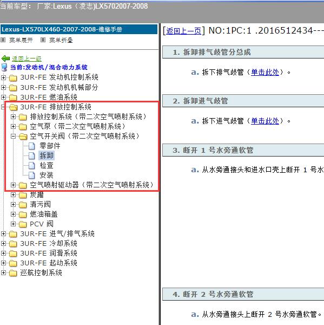
Task: Expand the 3UR-FE 发动机控制系统 node
Action: click(3, 77)
